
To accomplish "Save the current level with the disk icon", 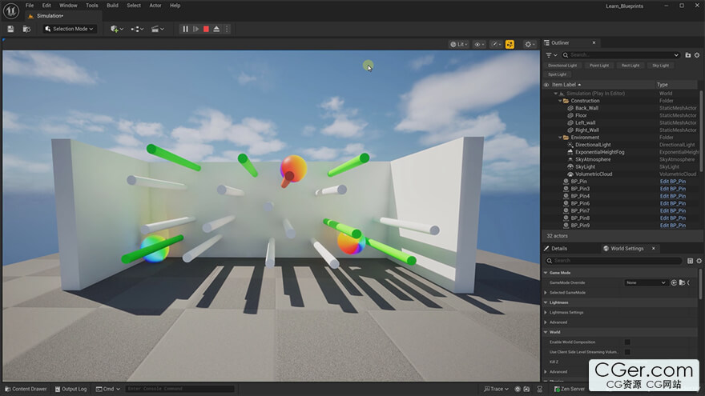I will pyautogui.click(x=10, y=29).
